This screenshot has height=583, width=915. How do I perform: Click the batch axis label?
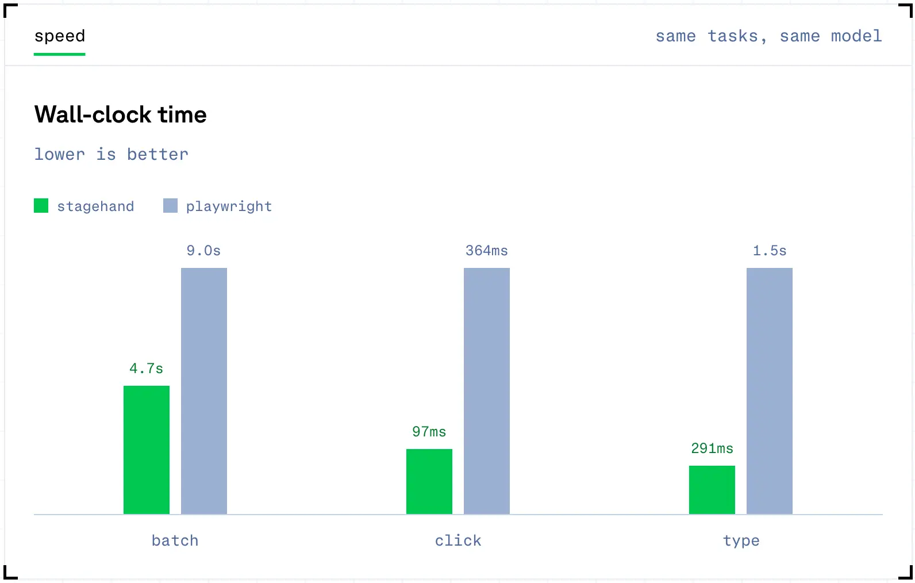click(x=175, y=540)
